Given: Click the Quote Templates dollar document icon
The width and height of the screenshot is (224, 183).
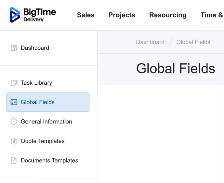Looking at the screenshot, I should click(14, 141).
